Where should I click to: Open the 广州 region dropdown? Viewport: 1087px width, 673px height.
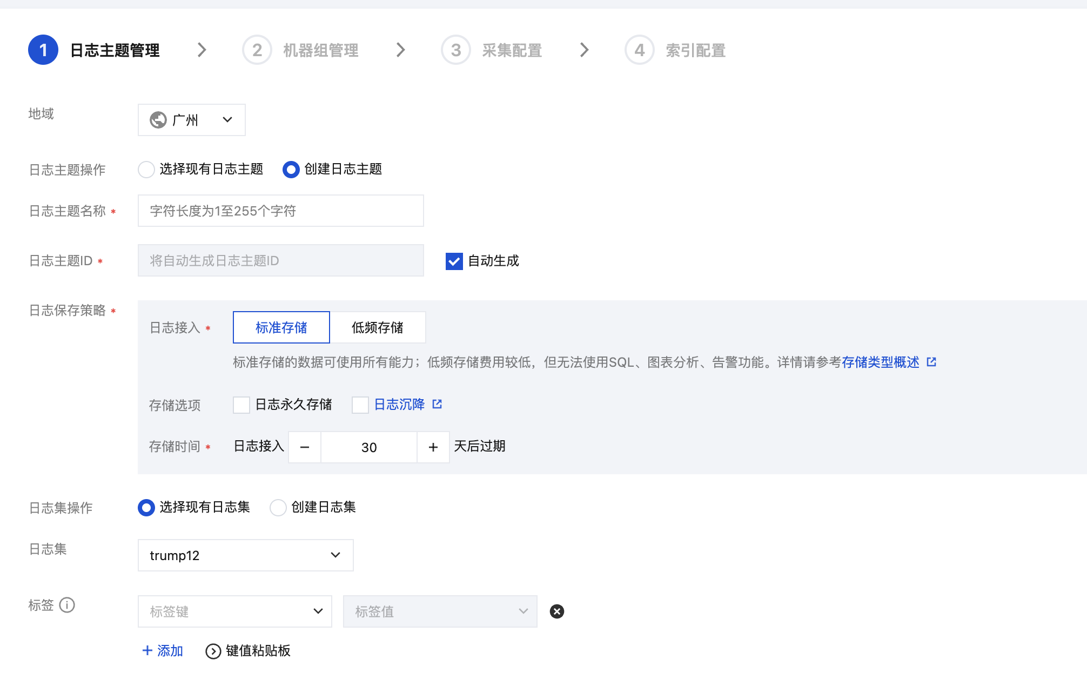point(191,120)
